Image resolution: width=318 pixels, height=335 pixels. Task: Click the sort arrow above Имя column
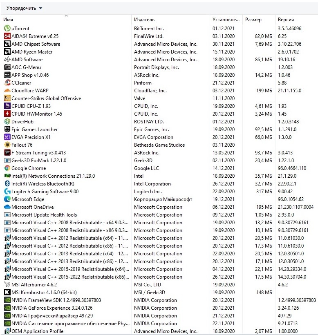[67, 16]
